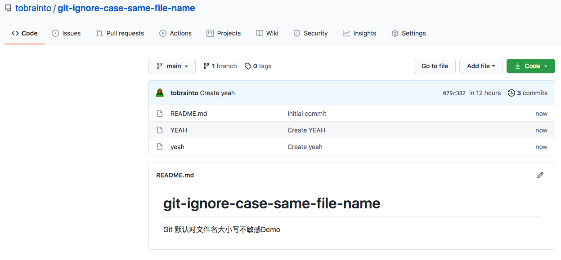Click the Projects board icon
This screenshot has height=260, width=561.
tap(210, 33)
